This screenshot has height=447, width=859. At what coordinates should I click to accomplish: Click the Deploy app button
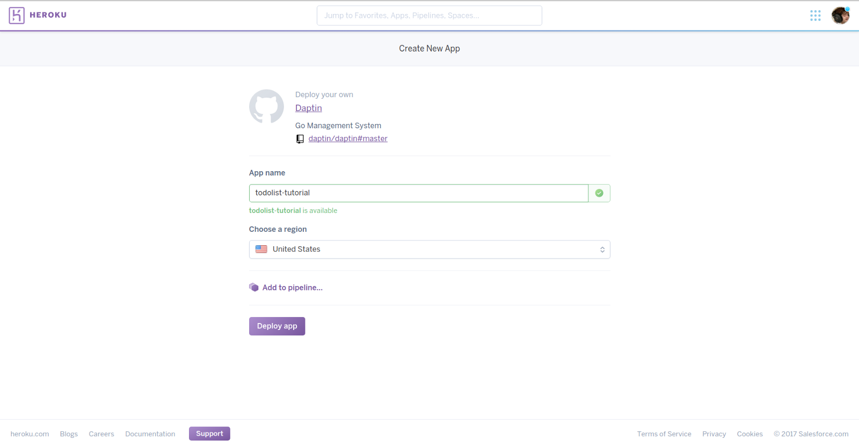tap(277, 326)
